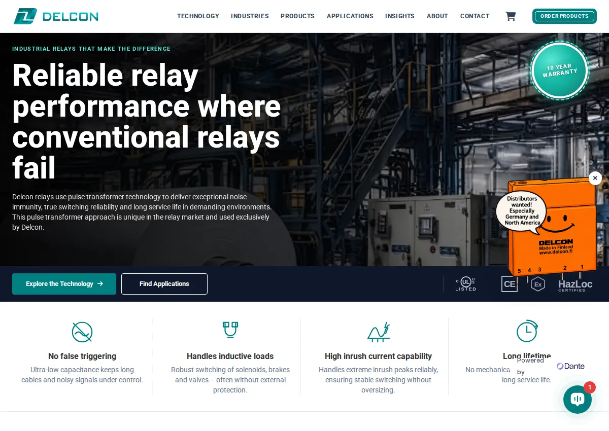Image resolution: width=609 pixels, height=431 pixels.
Task: Click the Ex hexagon certification icon
Action: click(x=538, y=284)
